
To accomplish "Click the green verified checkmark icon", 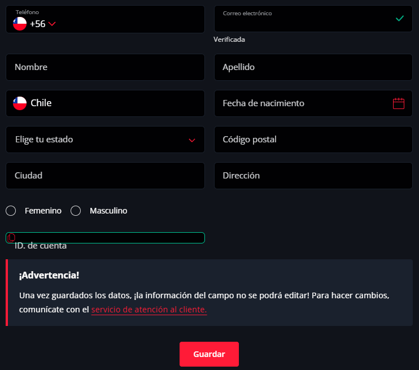I will [400, 18].
